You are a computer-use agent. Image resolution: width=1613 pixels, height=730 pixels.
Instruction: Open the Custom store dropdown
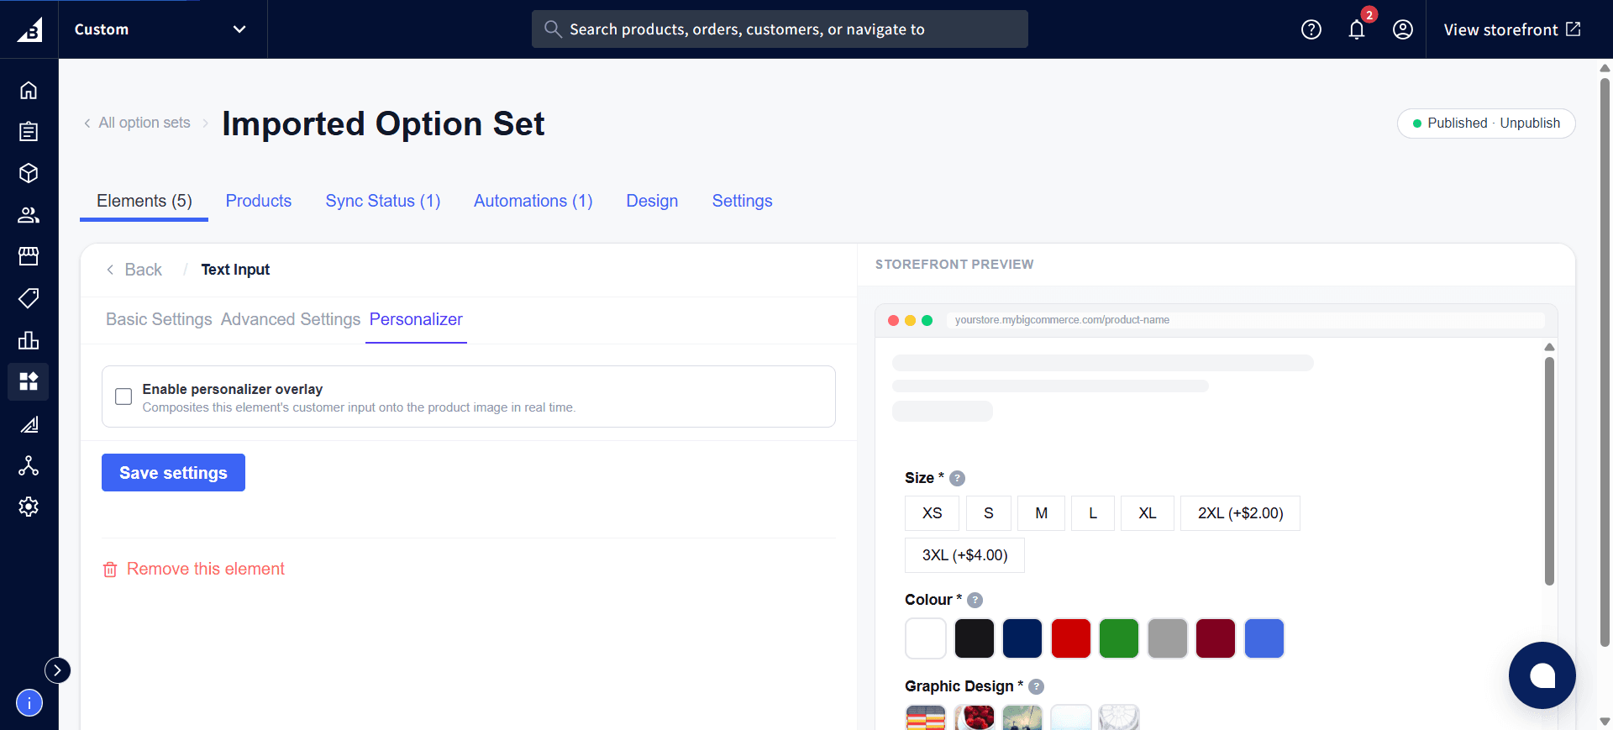[162, 29]
